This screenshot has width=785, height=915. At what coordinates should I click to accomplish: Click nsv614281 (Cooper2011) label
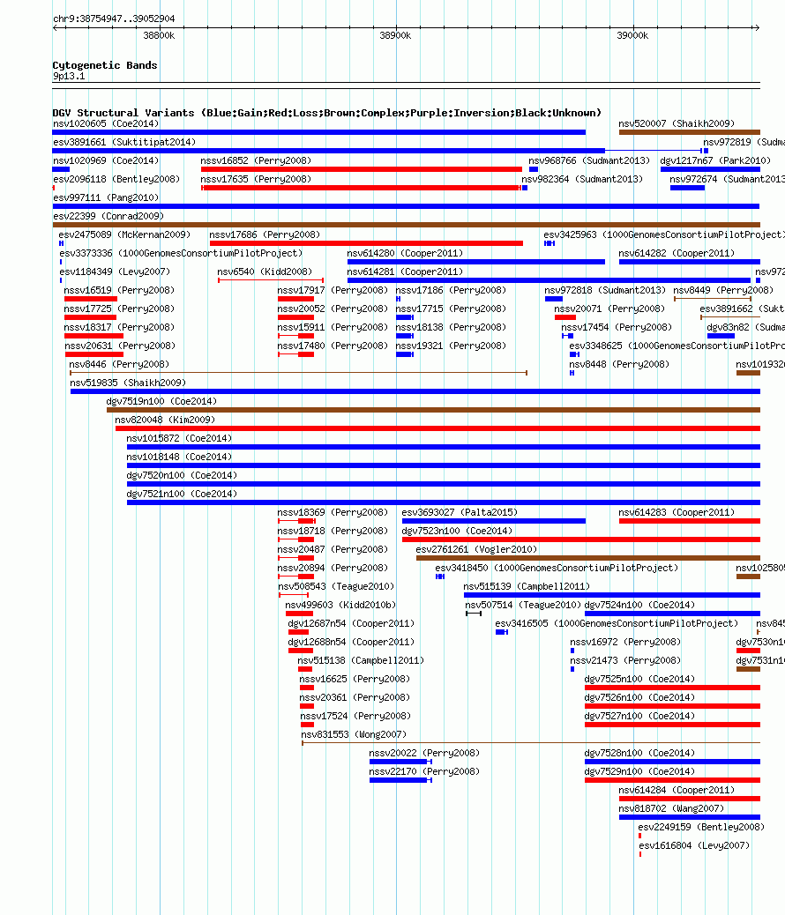tap(405, 272)
